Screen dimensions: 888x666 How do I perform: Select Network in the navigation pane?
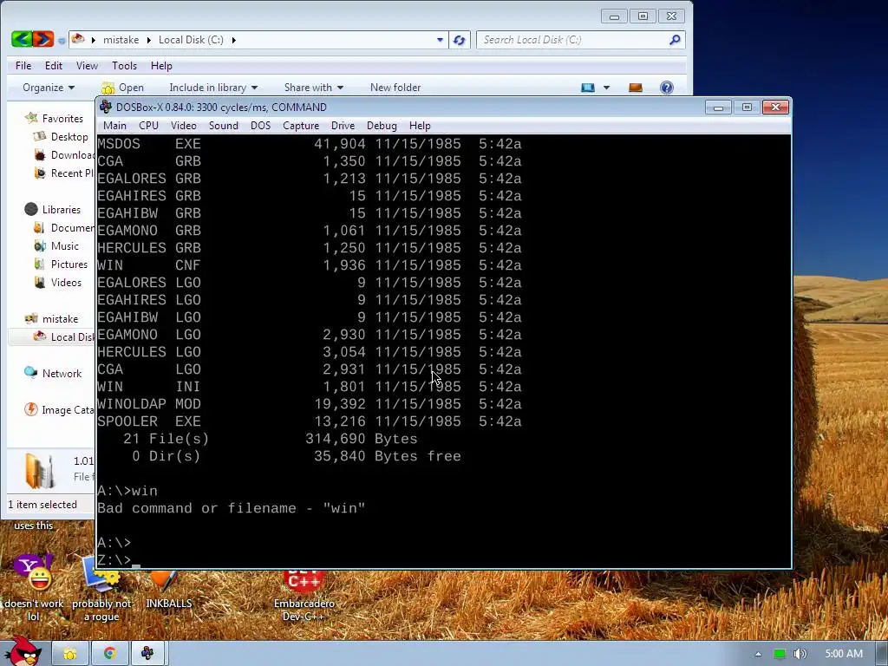[53, 373]
